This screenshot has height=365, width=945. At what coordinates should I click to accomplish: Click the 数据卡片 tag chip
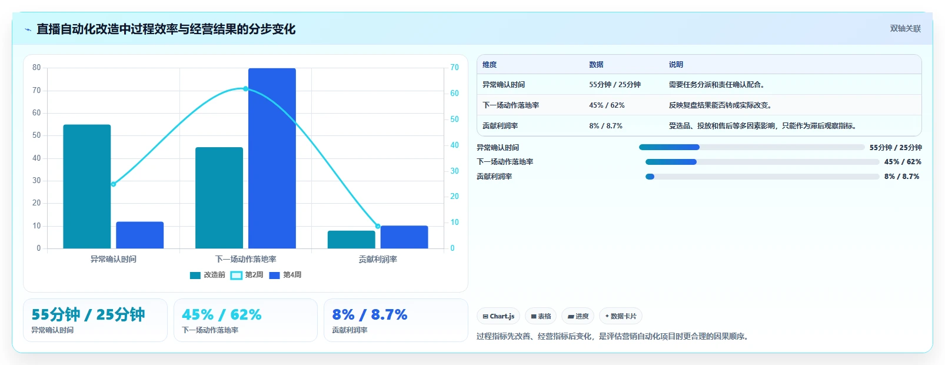click(x=621, y=316)
